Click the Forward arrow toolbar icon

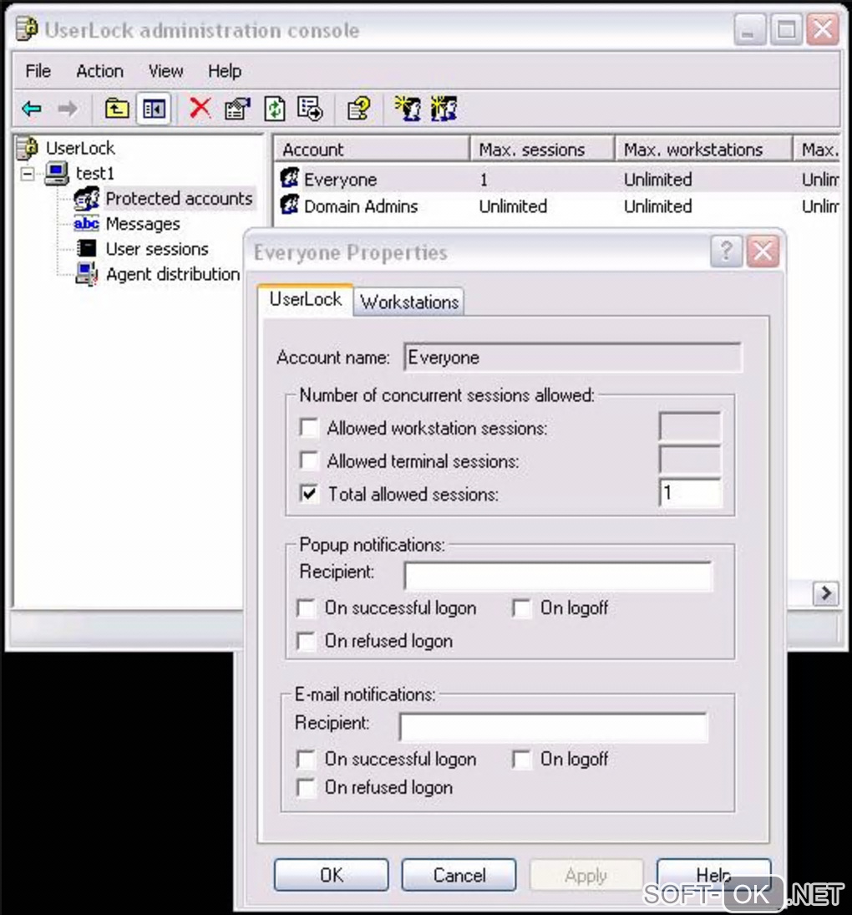point(68,109)
